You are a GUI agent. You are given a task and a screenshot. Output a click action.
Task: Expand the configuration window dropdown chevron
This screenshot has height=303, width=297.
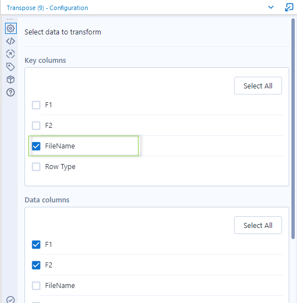point(271,7)
